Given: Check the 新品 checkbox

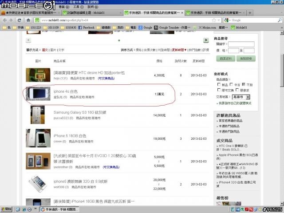Looking at the screenshot, I should tap(219, 84).
